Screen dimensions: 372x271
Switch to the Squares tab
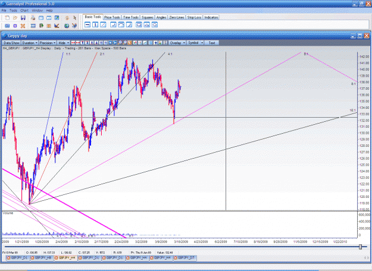(148, 17)
